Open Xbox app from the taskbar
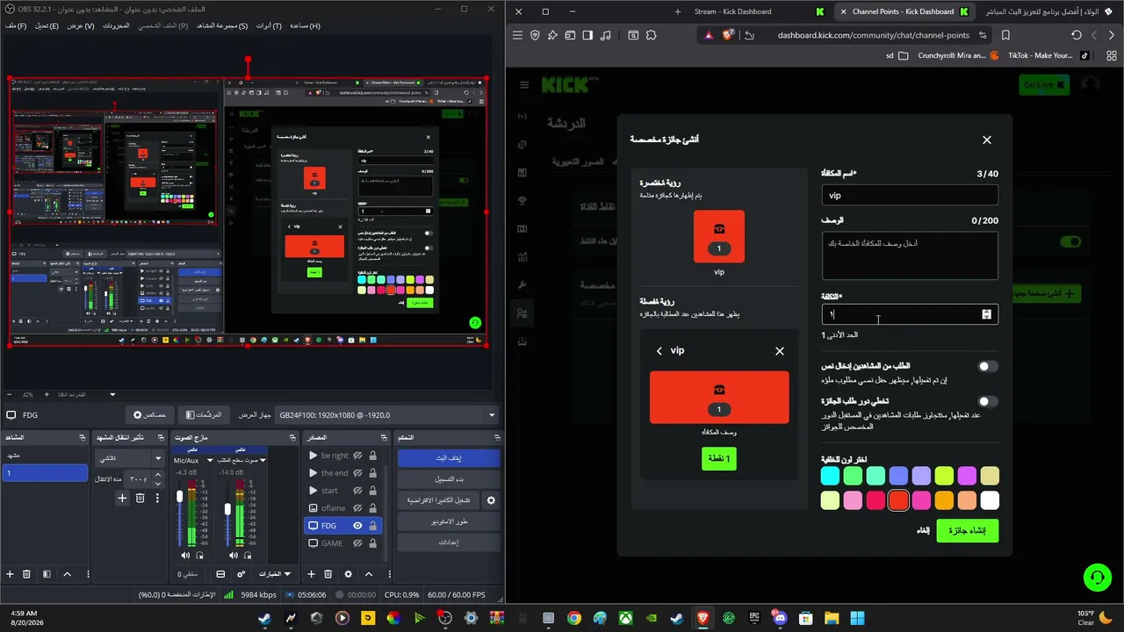The height and width of the screenshot is (632, 1124). (x=625, y=618)
